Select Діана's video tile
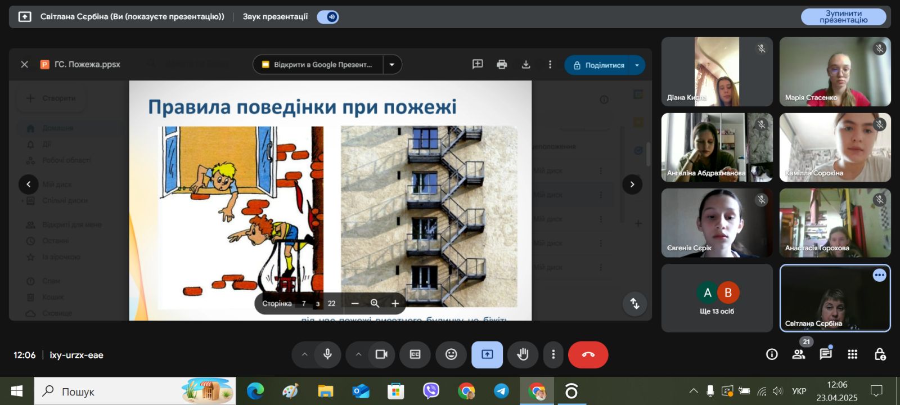This screenshot has width=900, height=405. click(x=717, y=71)
